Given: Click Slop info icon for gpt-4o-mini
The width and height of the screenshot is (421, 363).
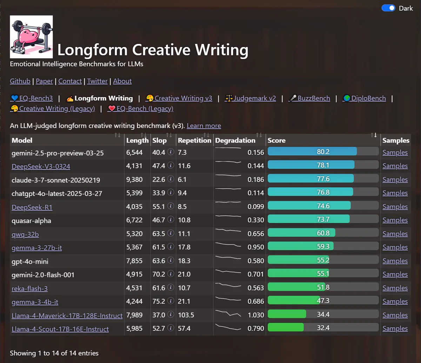Looking at the screenshot, I should tap(171, 260).
